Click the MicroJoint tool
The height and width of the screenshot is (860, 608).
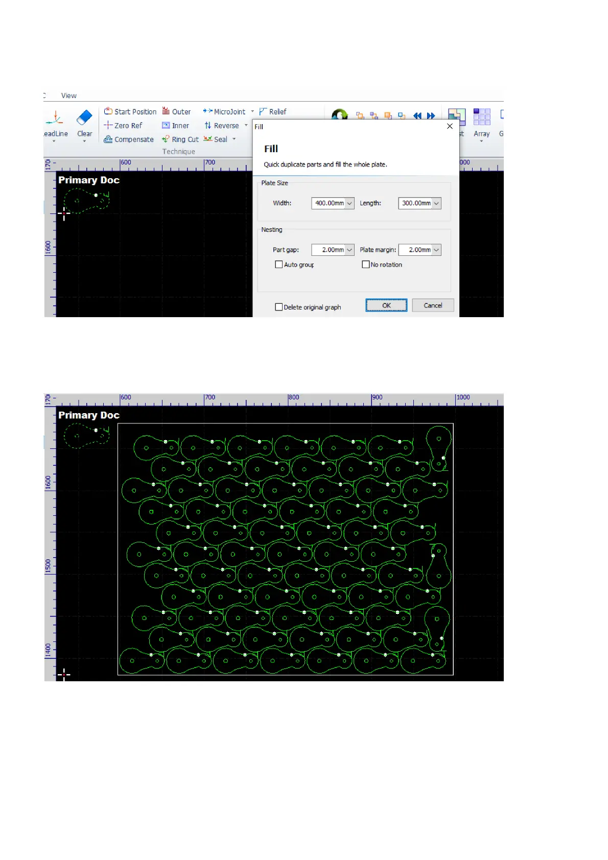(x=224, y=111)
